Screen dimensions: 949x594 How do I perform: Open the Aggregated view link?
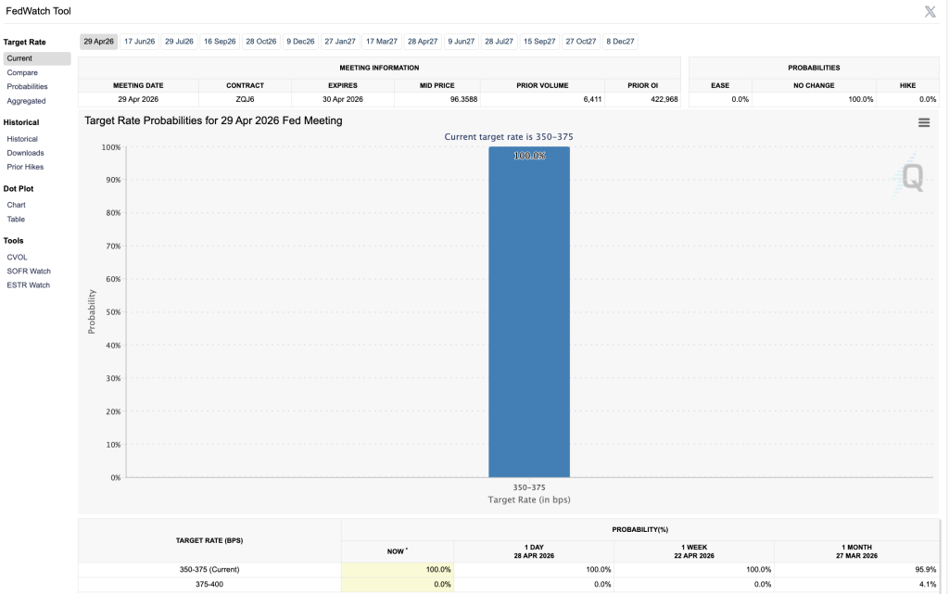(x=26, y=101)
